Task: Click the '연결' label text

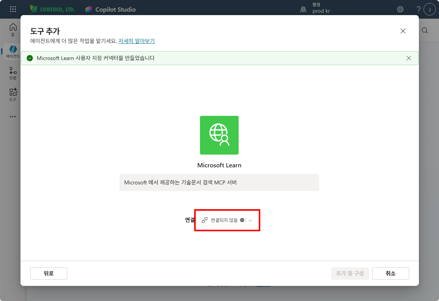Action: [190, 220]
